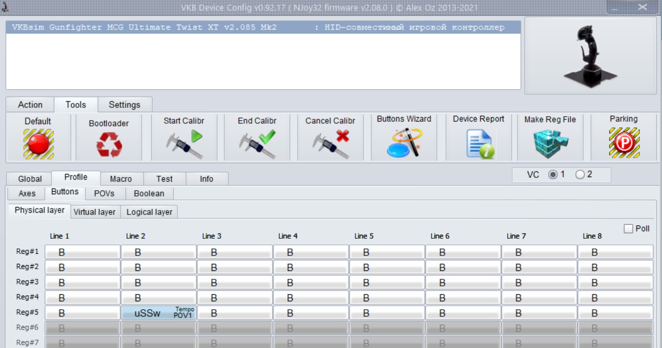Switch to the Virtual layer tab
The image size is (662, 348).
pos(94,212)
